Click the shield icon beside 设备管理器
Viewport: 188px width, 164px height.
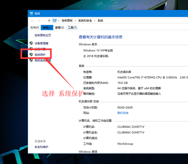tap(31, 43)
